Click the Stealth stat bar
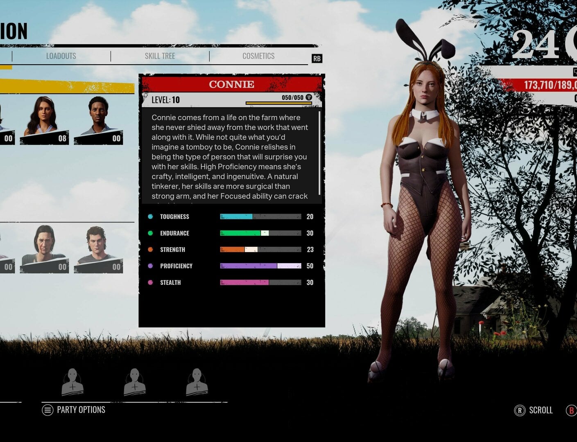The height and width of the screenshot is (442, 577). 260,282
